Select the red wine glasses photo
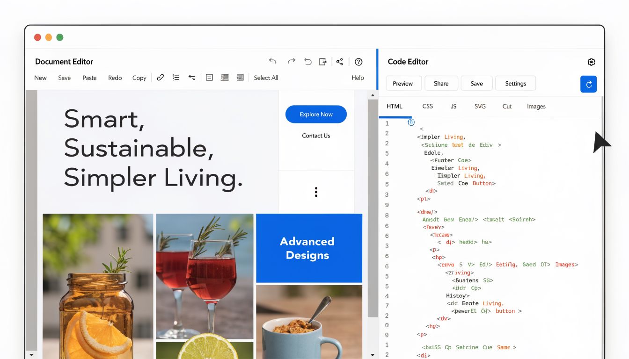 coord(205,276)
